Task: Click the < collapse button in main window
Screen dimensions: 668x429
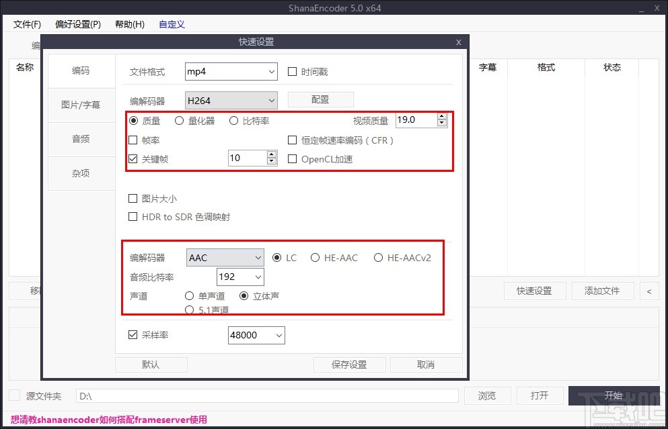Action: (x=649, y=291)
